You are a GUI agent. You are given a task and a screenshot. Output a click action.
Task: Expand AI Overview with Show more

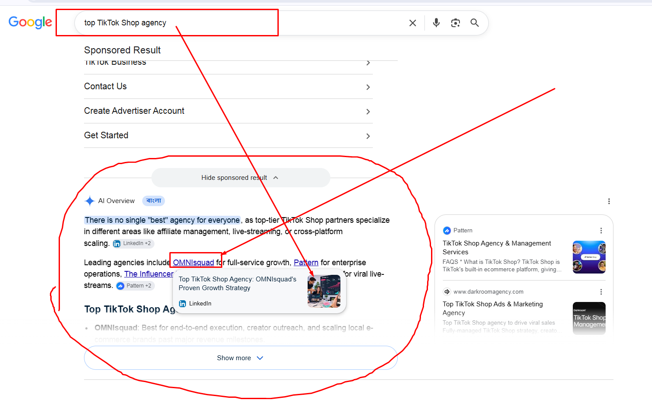241,358
